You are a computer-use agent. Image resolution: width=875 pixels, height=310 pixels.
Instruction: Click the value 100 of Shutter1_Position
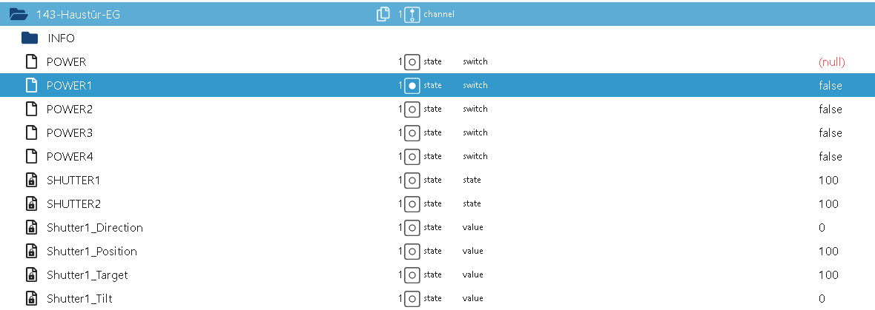828,252
